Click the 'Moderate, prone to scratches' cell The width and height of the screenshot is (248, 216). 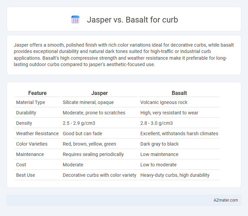[x=94, y=113]
